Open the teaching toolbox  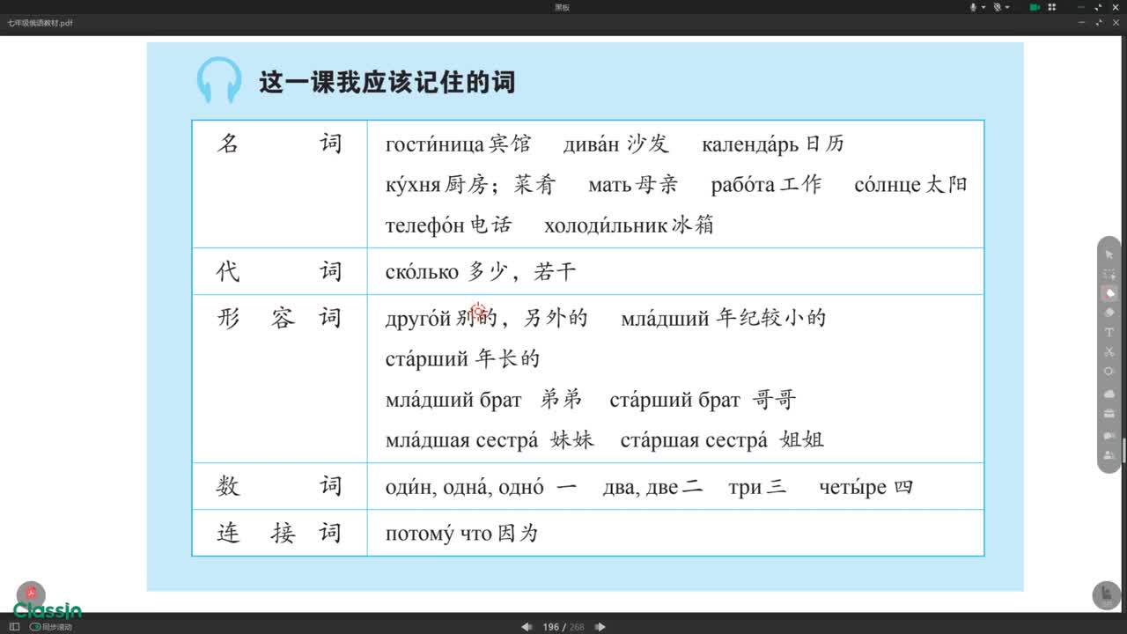point(1109,415)
